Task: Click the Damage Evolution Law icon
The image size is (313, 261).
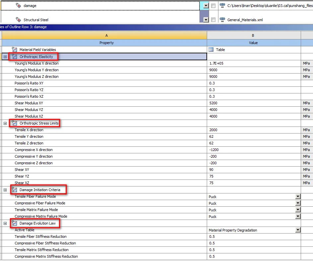Action: [x=15, y=223]
